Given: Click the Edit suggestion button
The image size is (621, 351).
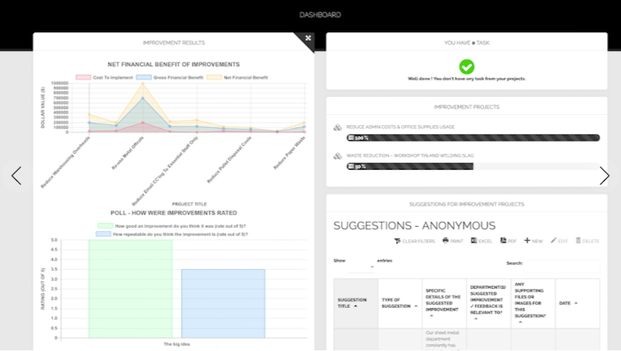Looking at the screenshot, I should (x=559, y=240).
